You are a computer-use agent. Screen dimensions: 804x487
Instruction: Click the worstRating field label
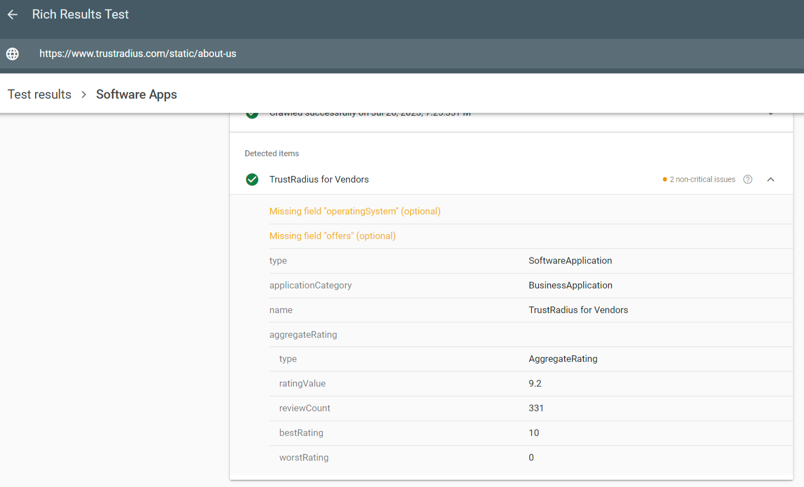pyautogui.click(x=304, y=457)
